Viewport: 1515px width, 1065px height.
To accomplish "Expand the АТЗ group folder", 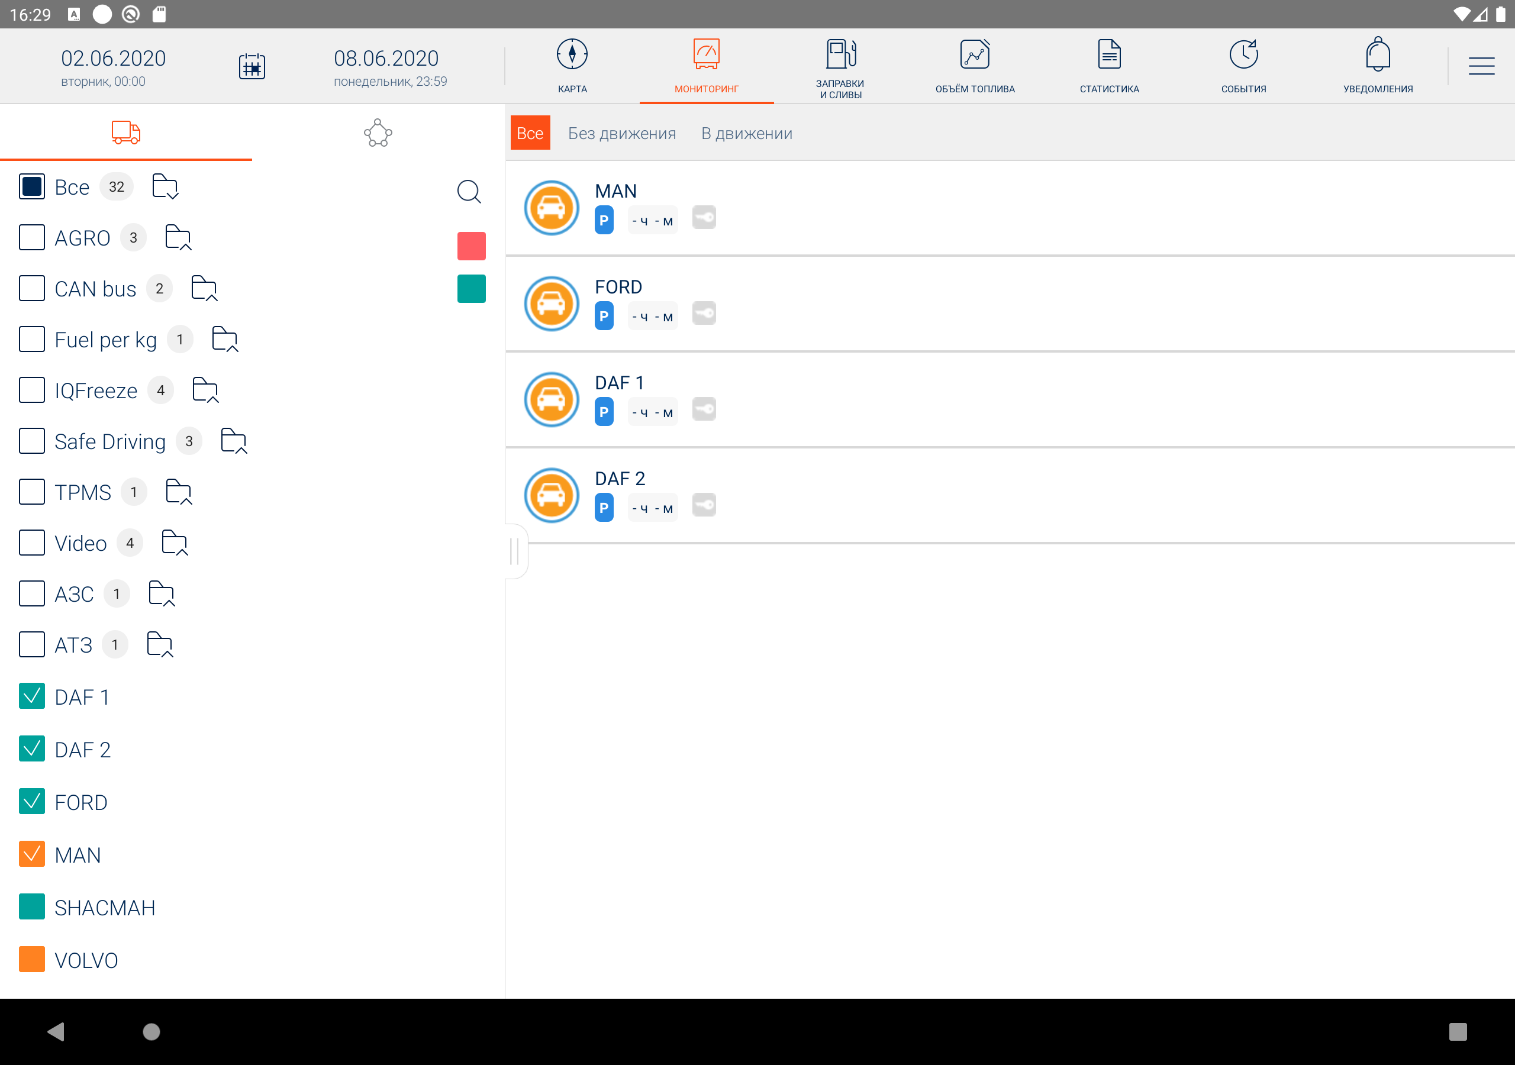I will 160,644.
